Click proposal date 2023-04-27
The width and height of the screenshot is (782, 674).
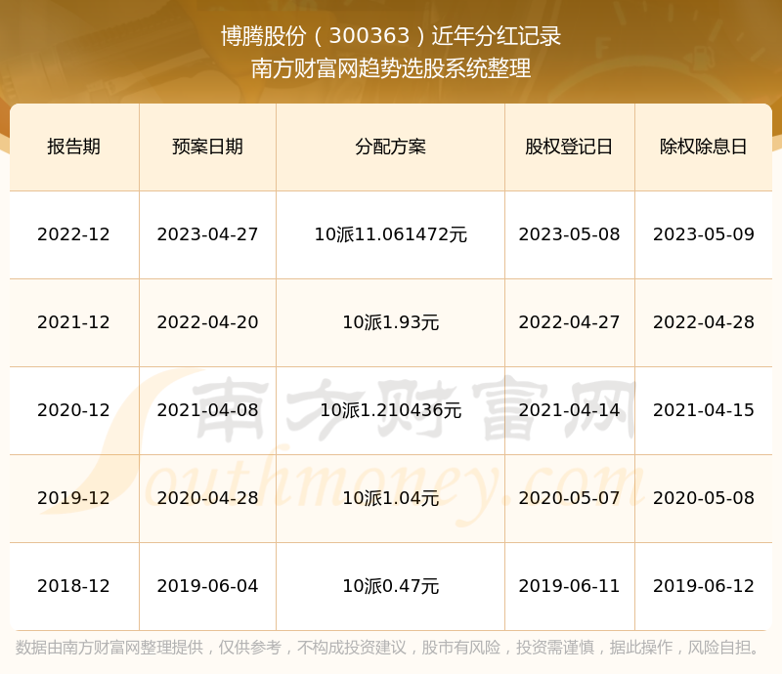[207, 234]
